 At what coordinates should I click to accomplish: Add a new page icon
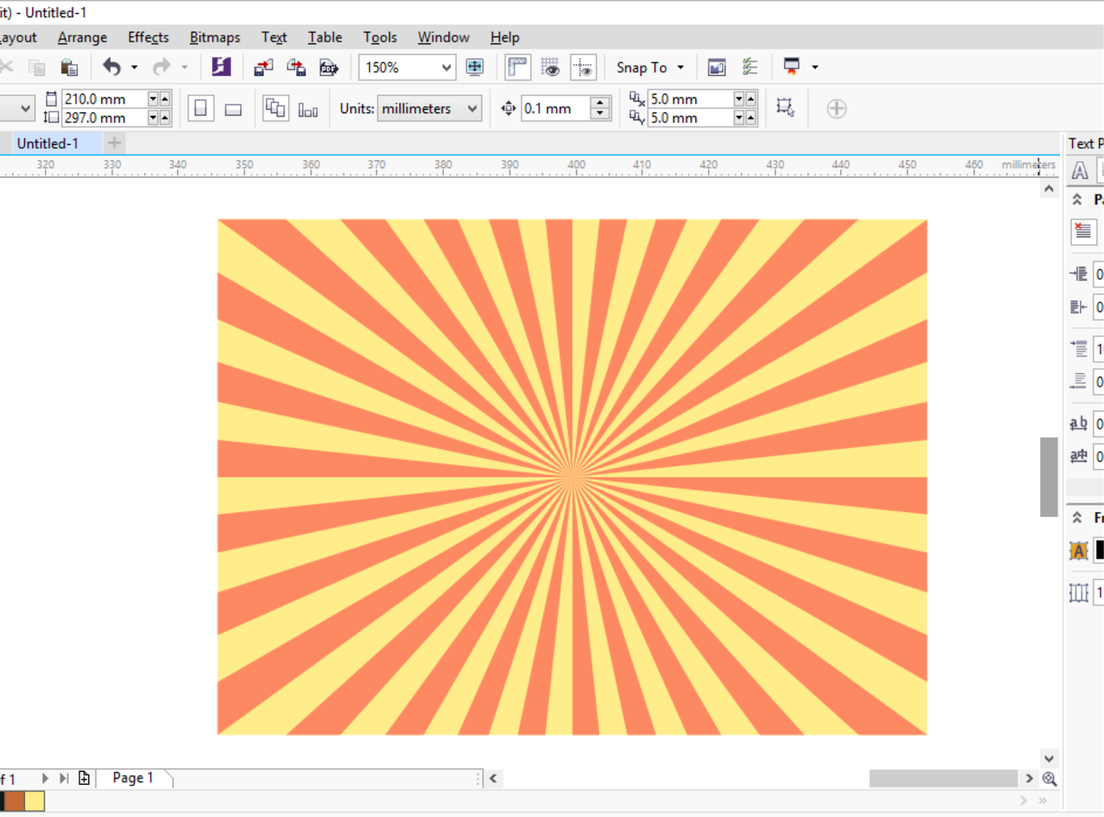[84, 778]
